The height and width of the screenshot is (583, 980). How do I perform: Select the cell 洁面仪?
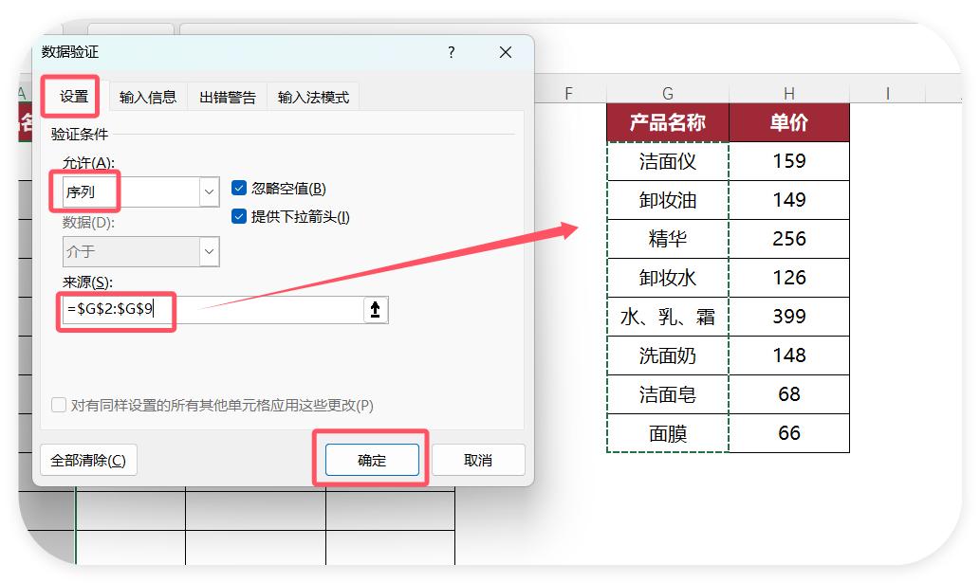point(668,162)
